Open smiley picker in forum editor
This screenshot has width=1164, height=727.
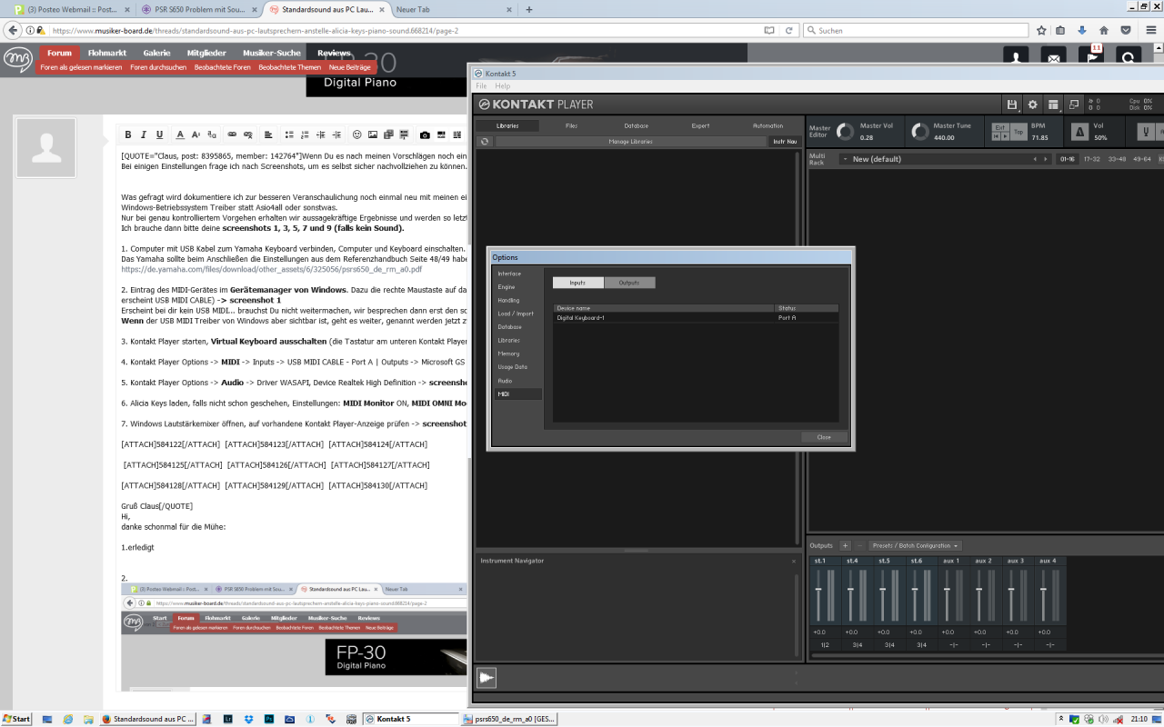[x=357, y=134]
